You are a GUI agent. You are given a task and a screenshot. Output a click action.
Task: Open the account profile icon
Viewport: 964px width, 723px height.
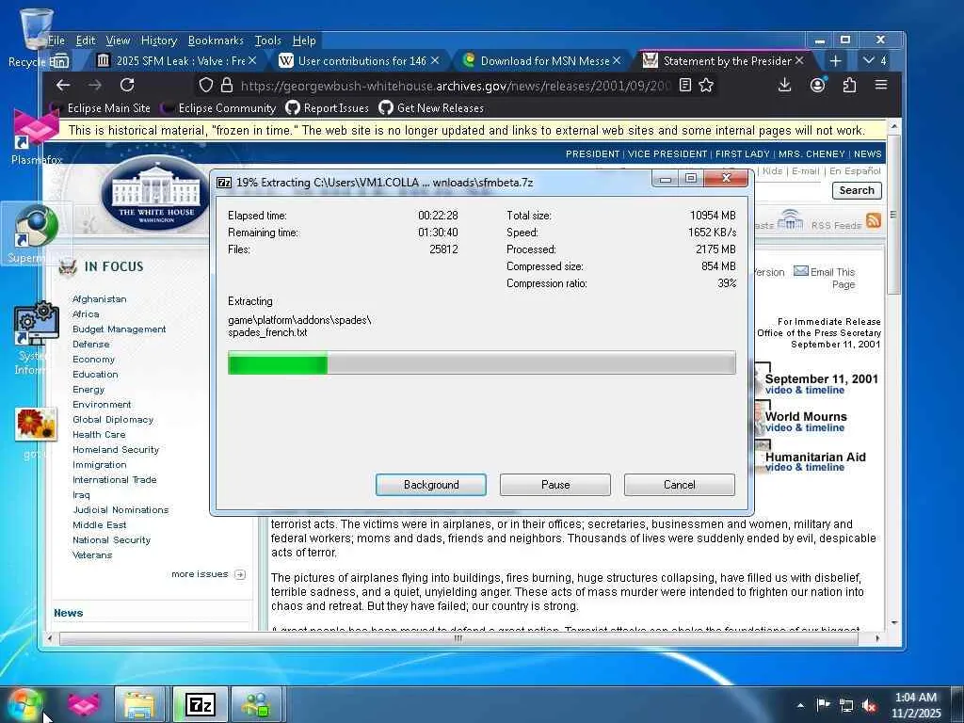point(817,85)
